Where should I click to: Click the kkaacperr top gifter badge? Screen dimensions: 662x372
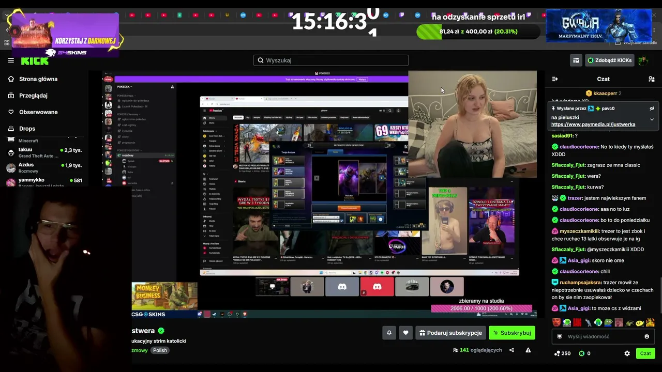[603, 94]
